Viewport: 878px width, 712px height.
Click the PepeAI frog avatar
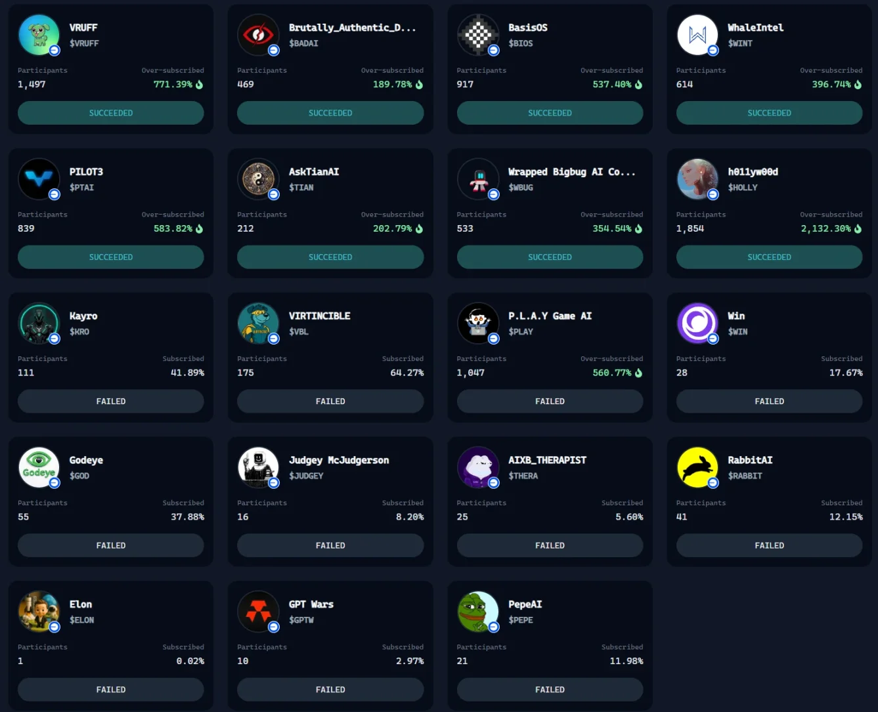(478, 612)
